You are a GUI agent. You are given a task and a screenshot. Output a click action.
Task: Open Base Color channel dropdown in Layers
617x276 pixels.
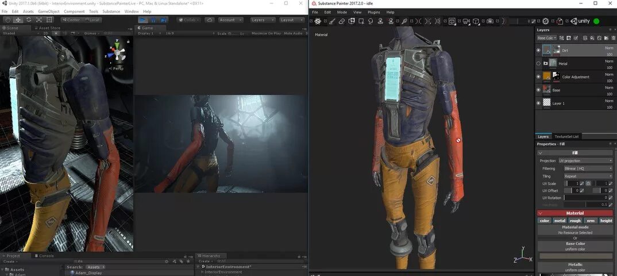click(546, 38)
